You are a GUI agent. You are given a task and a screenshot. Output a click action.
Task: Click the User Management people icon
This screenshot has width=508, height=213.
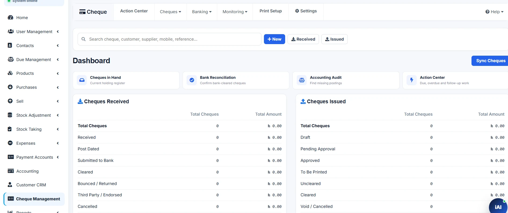[x=11, y=31]
